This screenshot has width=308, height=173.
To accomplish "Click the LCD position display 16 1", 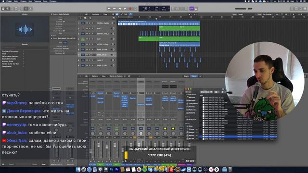I will (x=146, y=8).
